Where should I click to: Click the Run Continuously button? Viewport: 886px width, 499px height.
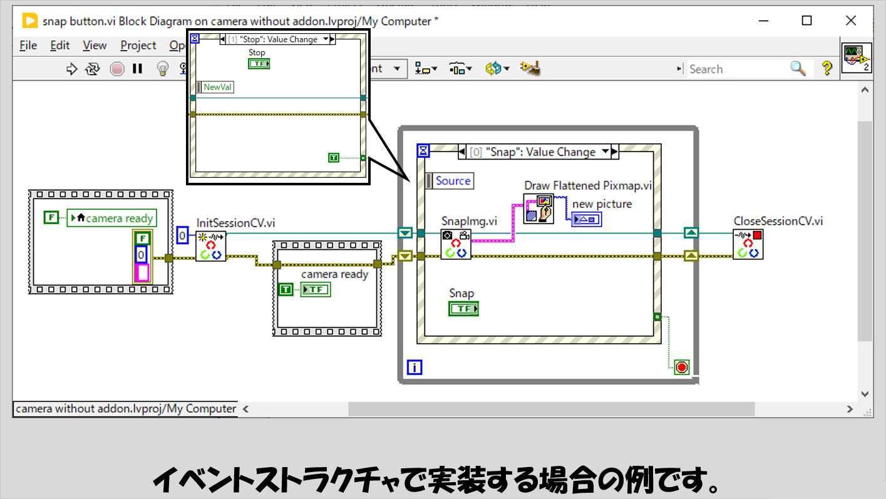point(92,69)
